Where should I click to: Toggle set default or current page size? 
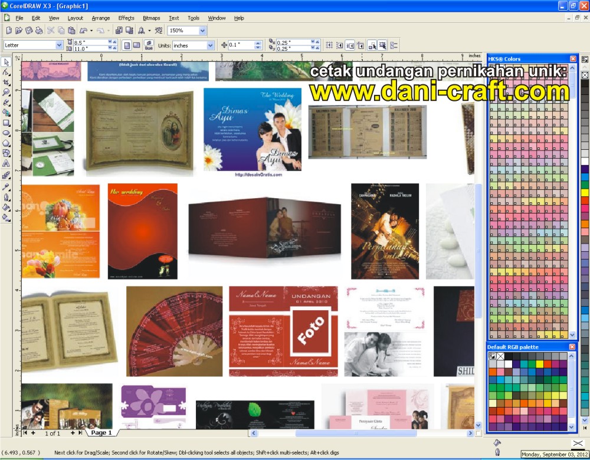[x=149, y=45]
